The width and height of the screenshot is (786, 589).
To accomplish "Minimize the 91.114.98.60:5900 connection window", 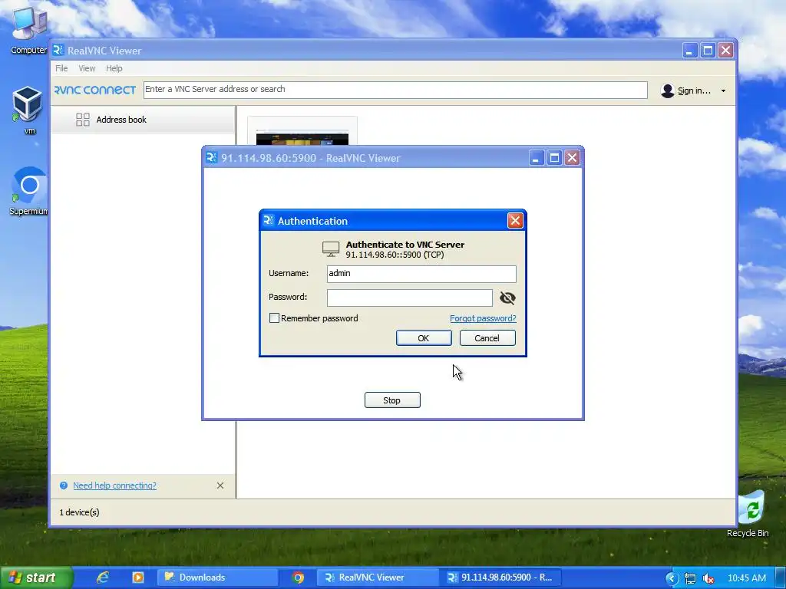I will tap(536, 158).
